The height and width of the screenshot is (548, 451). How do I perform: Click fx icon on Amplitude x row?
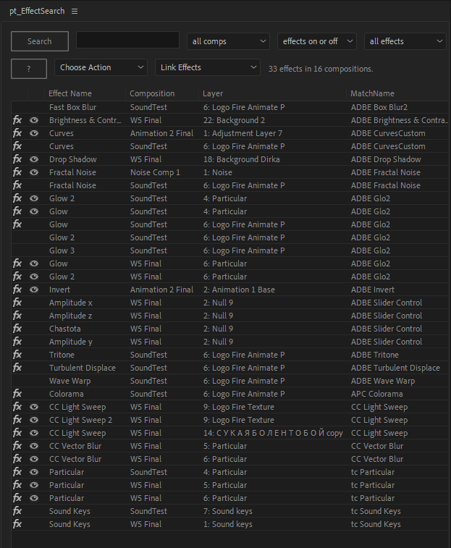[x=17, y=303]
